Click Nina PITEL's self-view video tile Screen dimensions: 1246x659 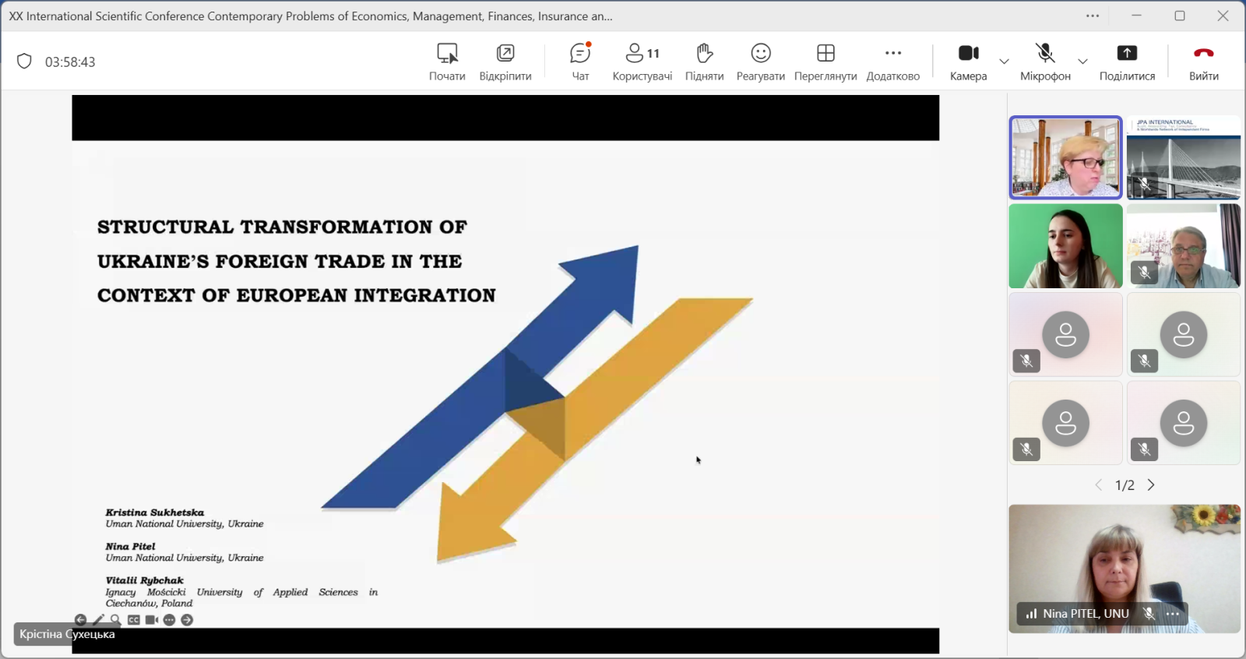coord(1125,569)
